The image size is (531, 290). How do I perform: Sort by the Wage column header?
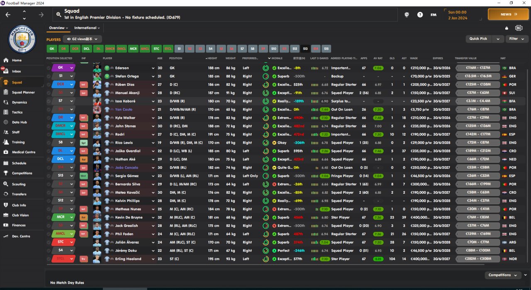(x=414, y=58)
